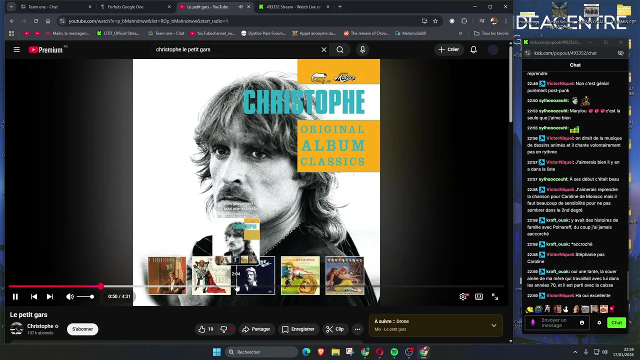The height and width of the screenshot is (360, 640).
Task: Open the Christophe channel avatar
Action: [16, 328]
